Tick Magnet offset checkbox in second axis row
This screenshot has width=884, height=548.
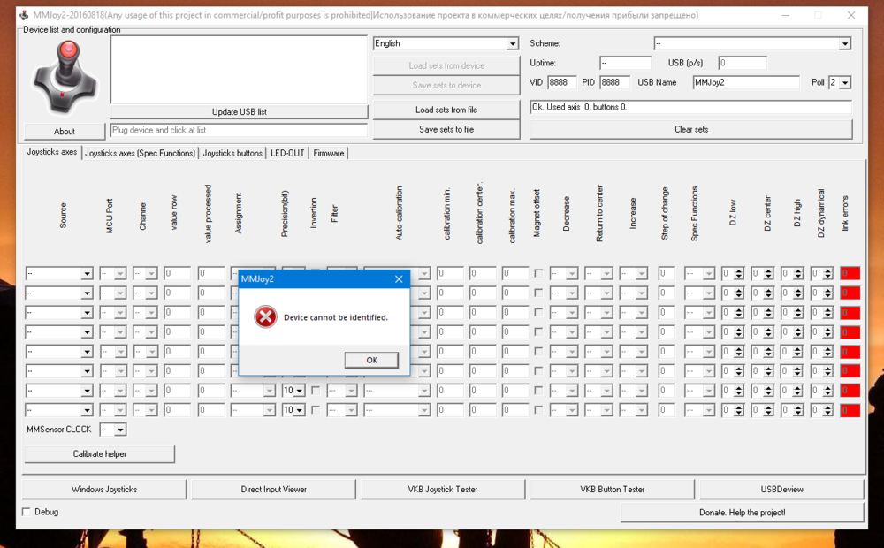click(538, 293)
